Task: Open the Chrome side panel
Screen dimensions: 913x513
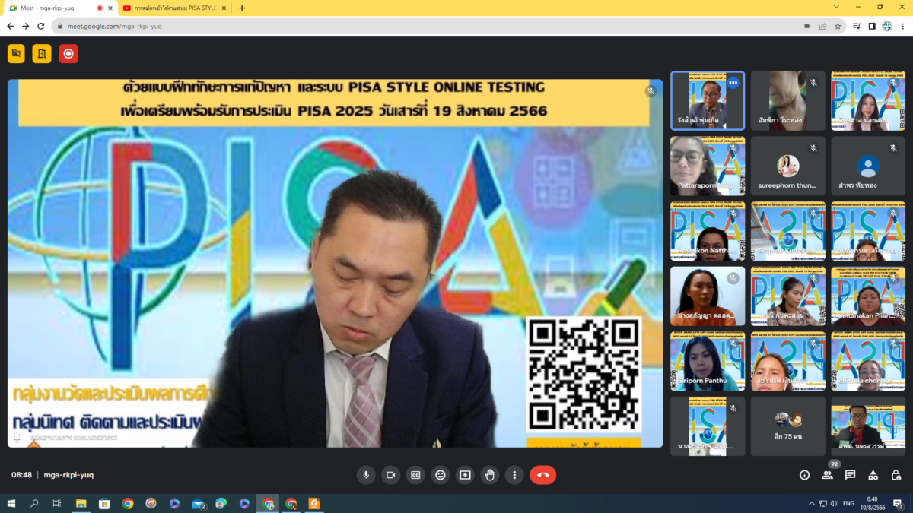Action: point(872,26)
